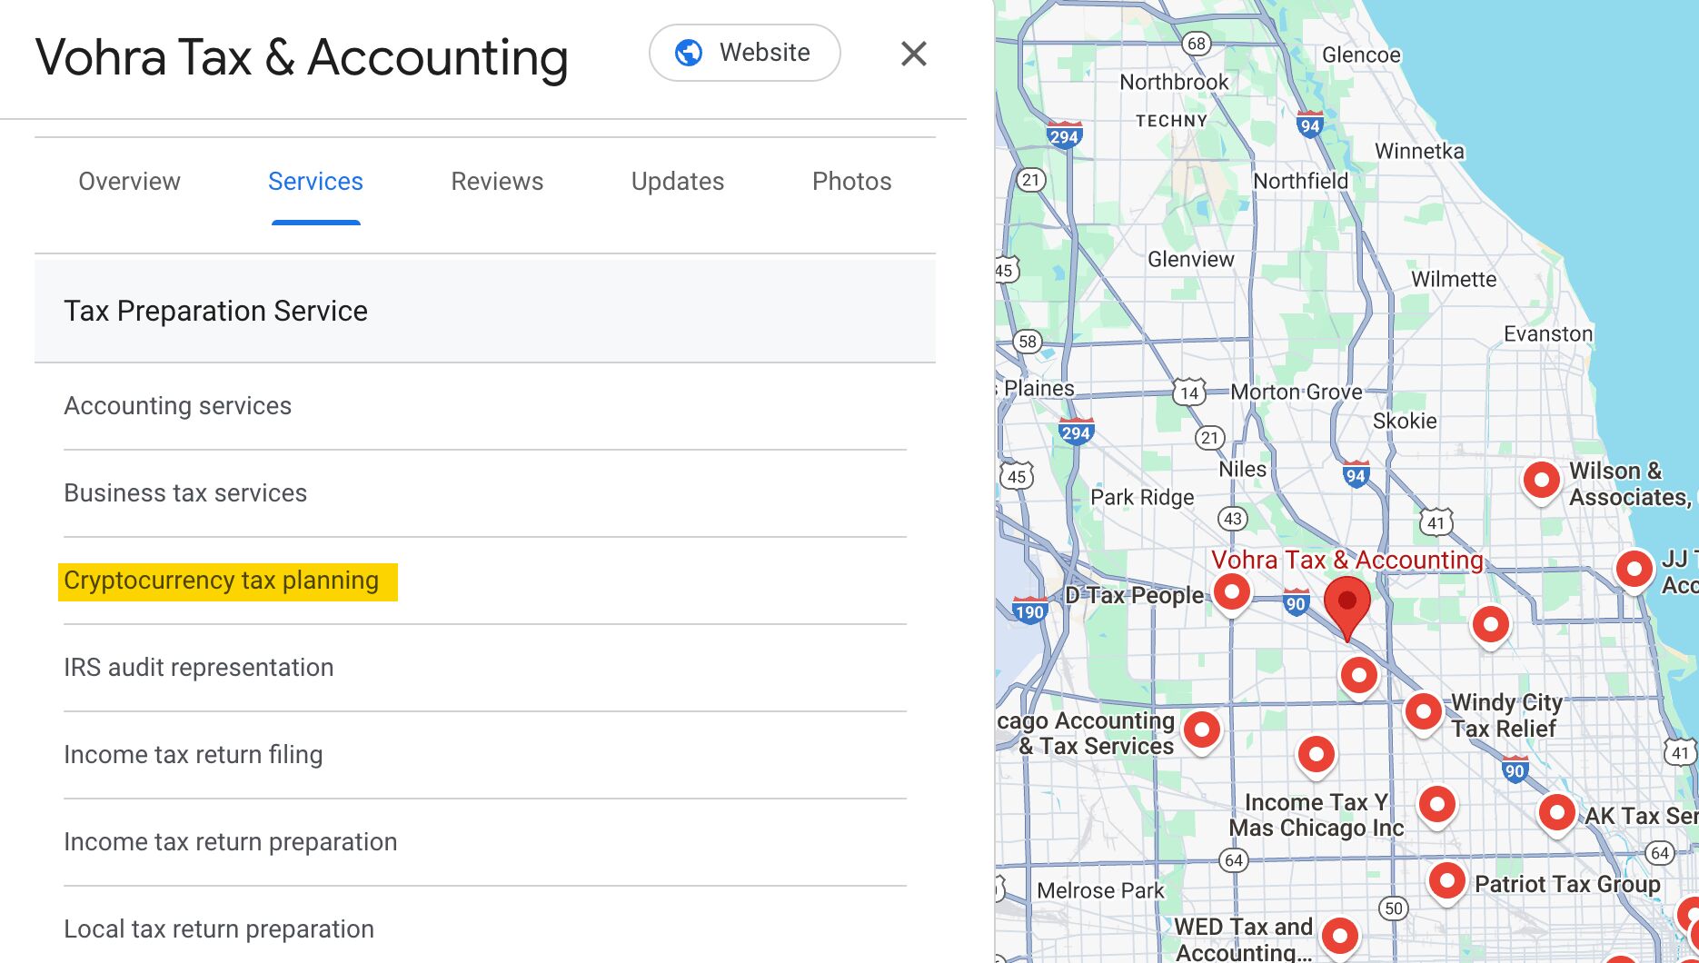Click the Route 43 road shield
This screenshot has height=963, width=1699.
coord(1232,519)
